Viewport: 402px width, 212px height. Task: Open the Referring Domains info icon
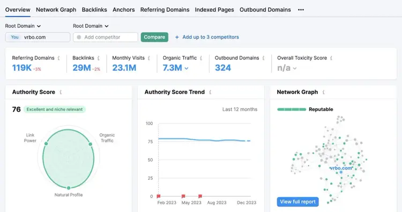coord(59,58)
